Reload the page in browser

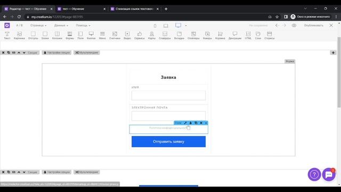(x=19, y=17)
